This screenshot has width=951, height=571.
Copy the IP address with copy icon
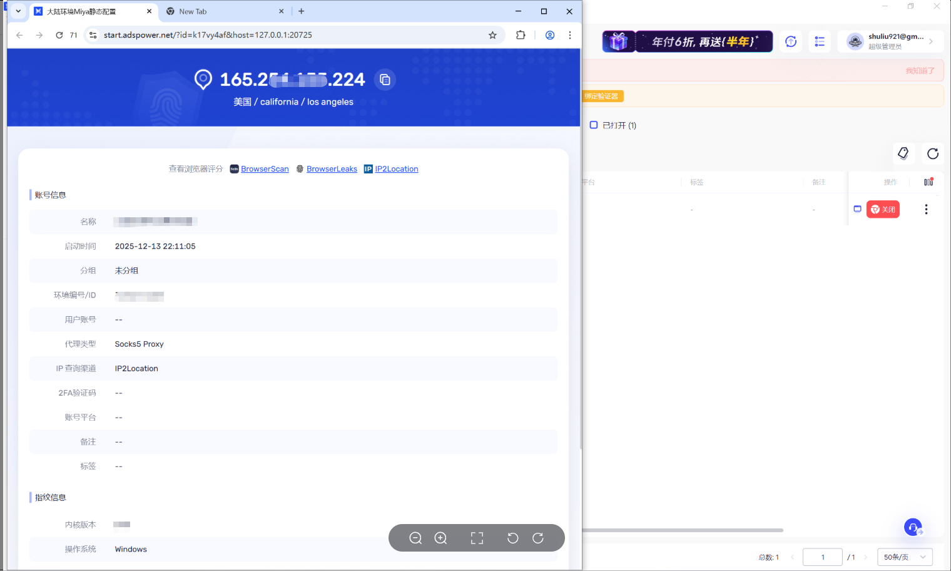[x=385, y=80]
